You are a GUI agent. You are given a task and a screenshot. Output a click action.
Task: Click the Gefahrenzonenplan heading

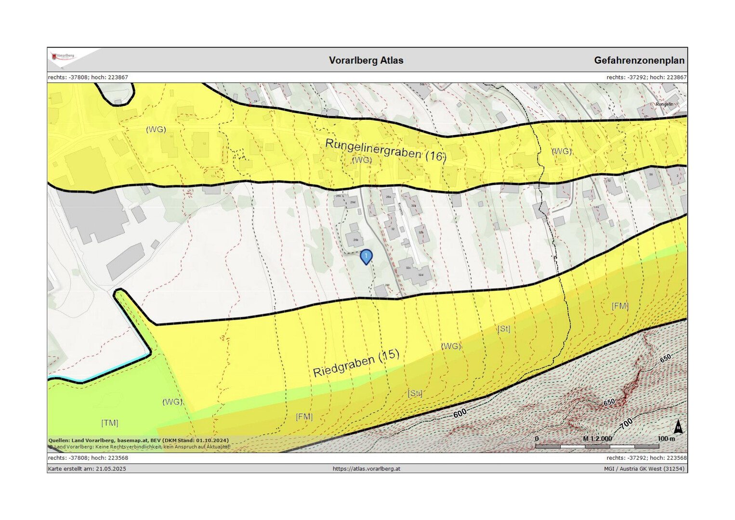click(639, 60)
